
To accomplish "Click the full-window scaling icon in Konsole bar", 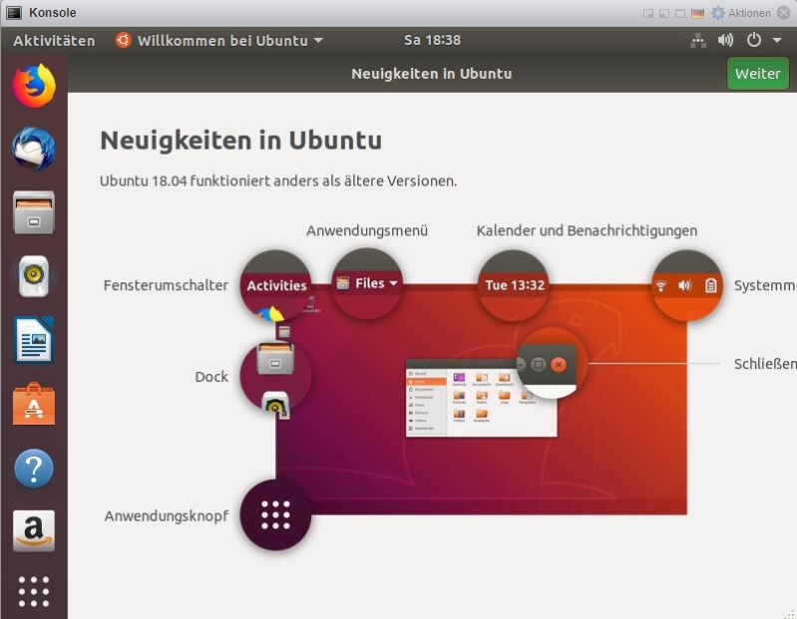I will click(680, 13).
